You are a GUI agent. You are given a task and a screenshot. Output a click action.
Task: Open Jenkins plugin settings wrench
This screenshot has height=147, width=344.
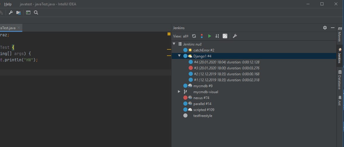[x=235, y=36]
